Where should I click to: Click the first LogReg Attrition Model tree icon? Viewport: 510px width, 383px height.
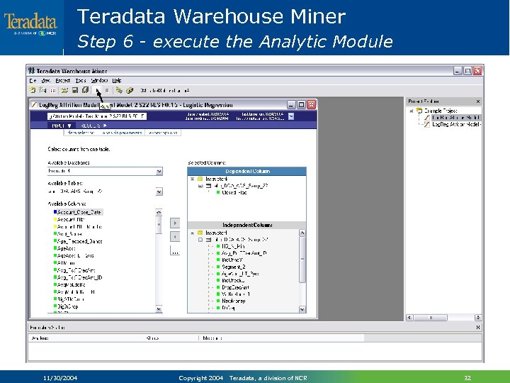point(426,117)
